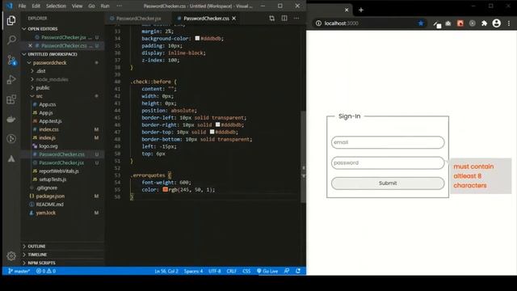
Task: Click CRLF line ending in status bar
Action: pos(232,272)
